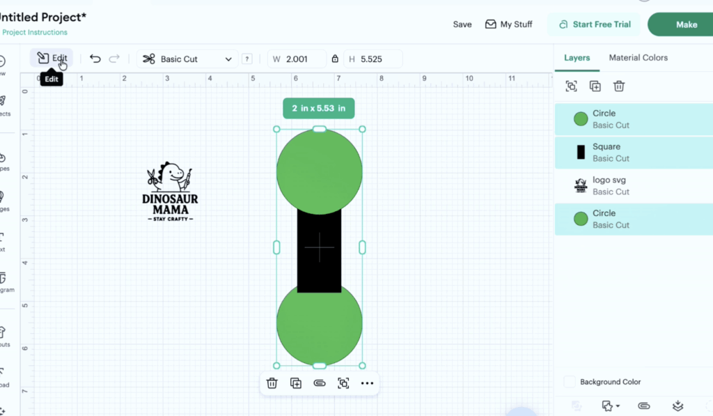Click the top Circle layer name text

coord(604,114)
